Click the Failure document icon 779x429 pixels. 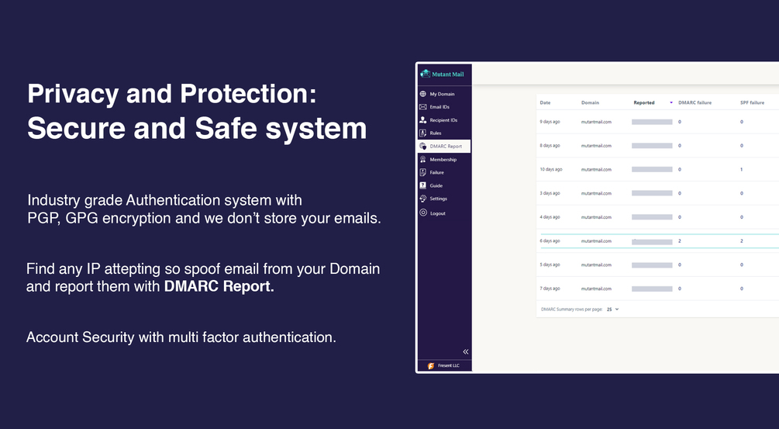(x=422, y=172)
